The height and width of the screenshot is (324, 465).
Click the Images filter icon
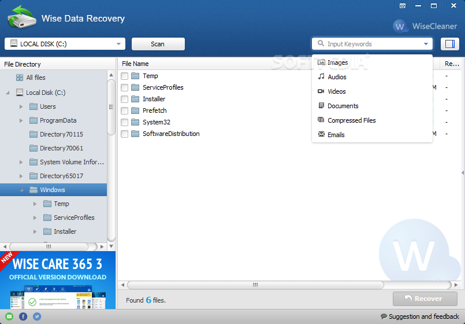click(x=321, y=62)
